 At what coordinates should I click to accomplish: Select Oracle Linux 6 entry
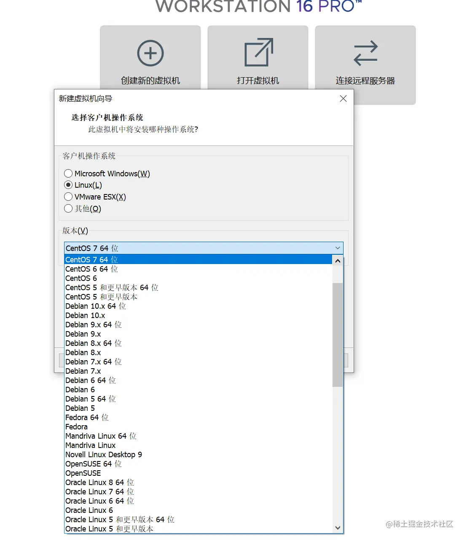coord(198,510)
